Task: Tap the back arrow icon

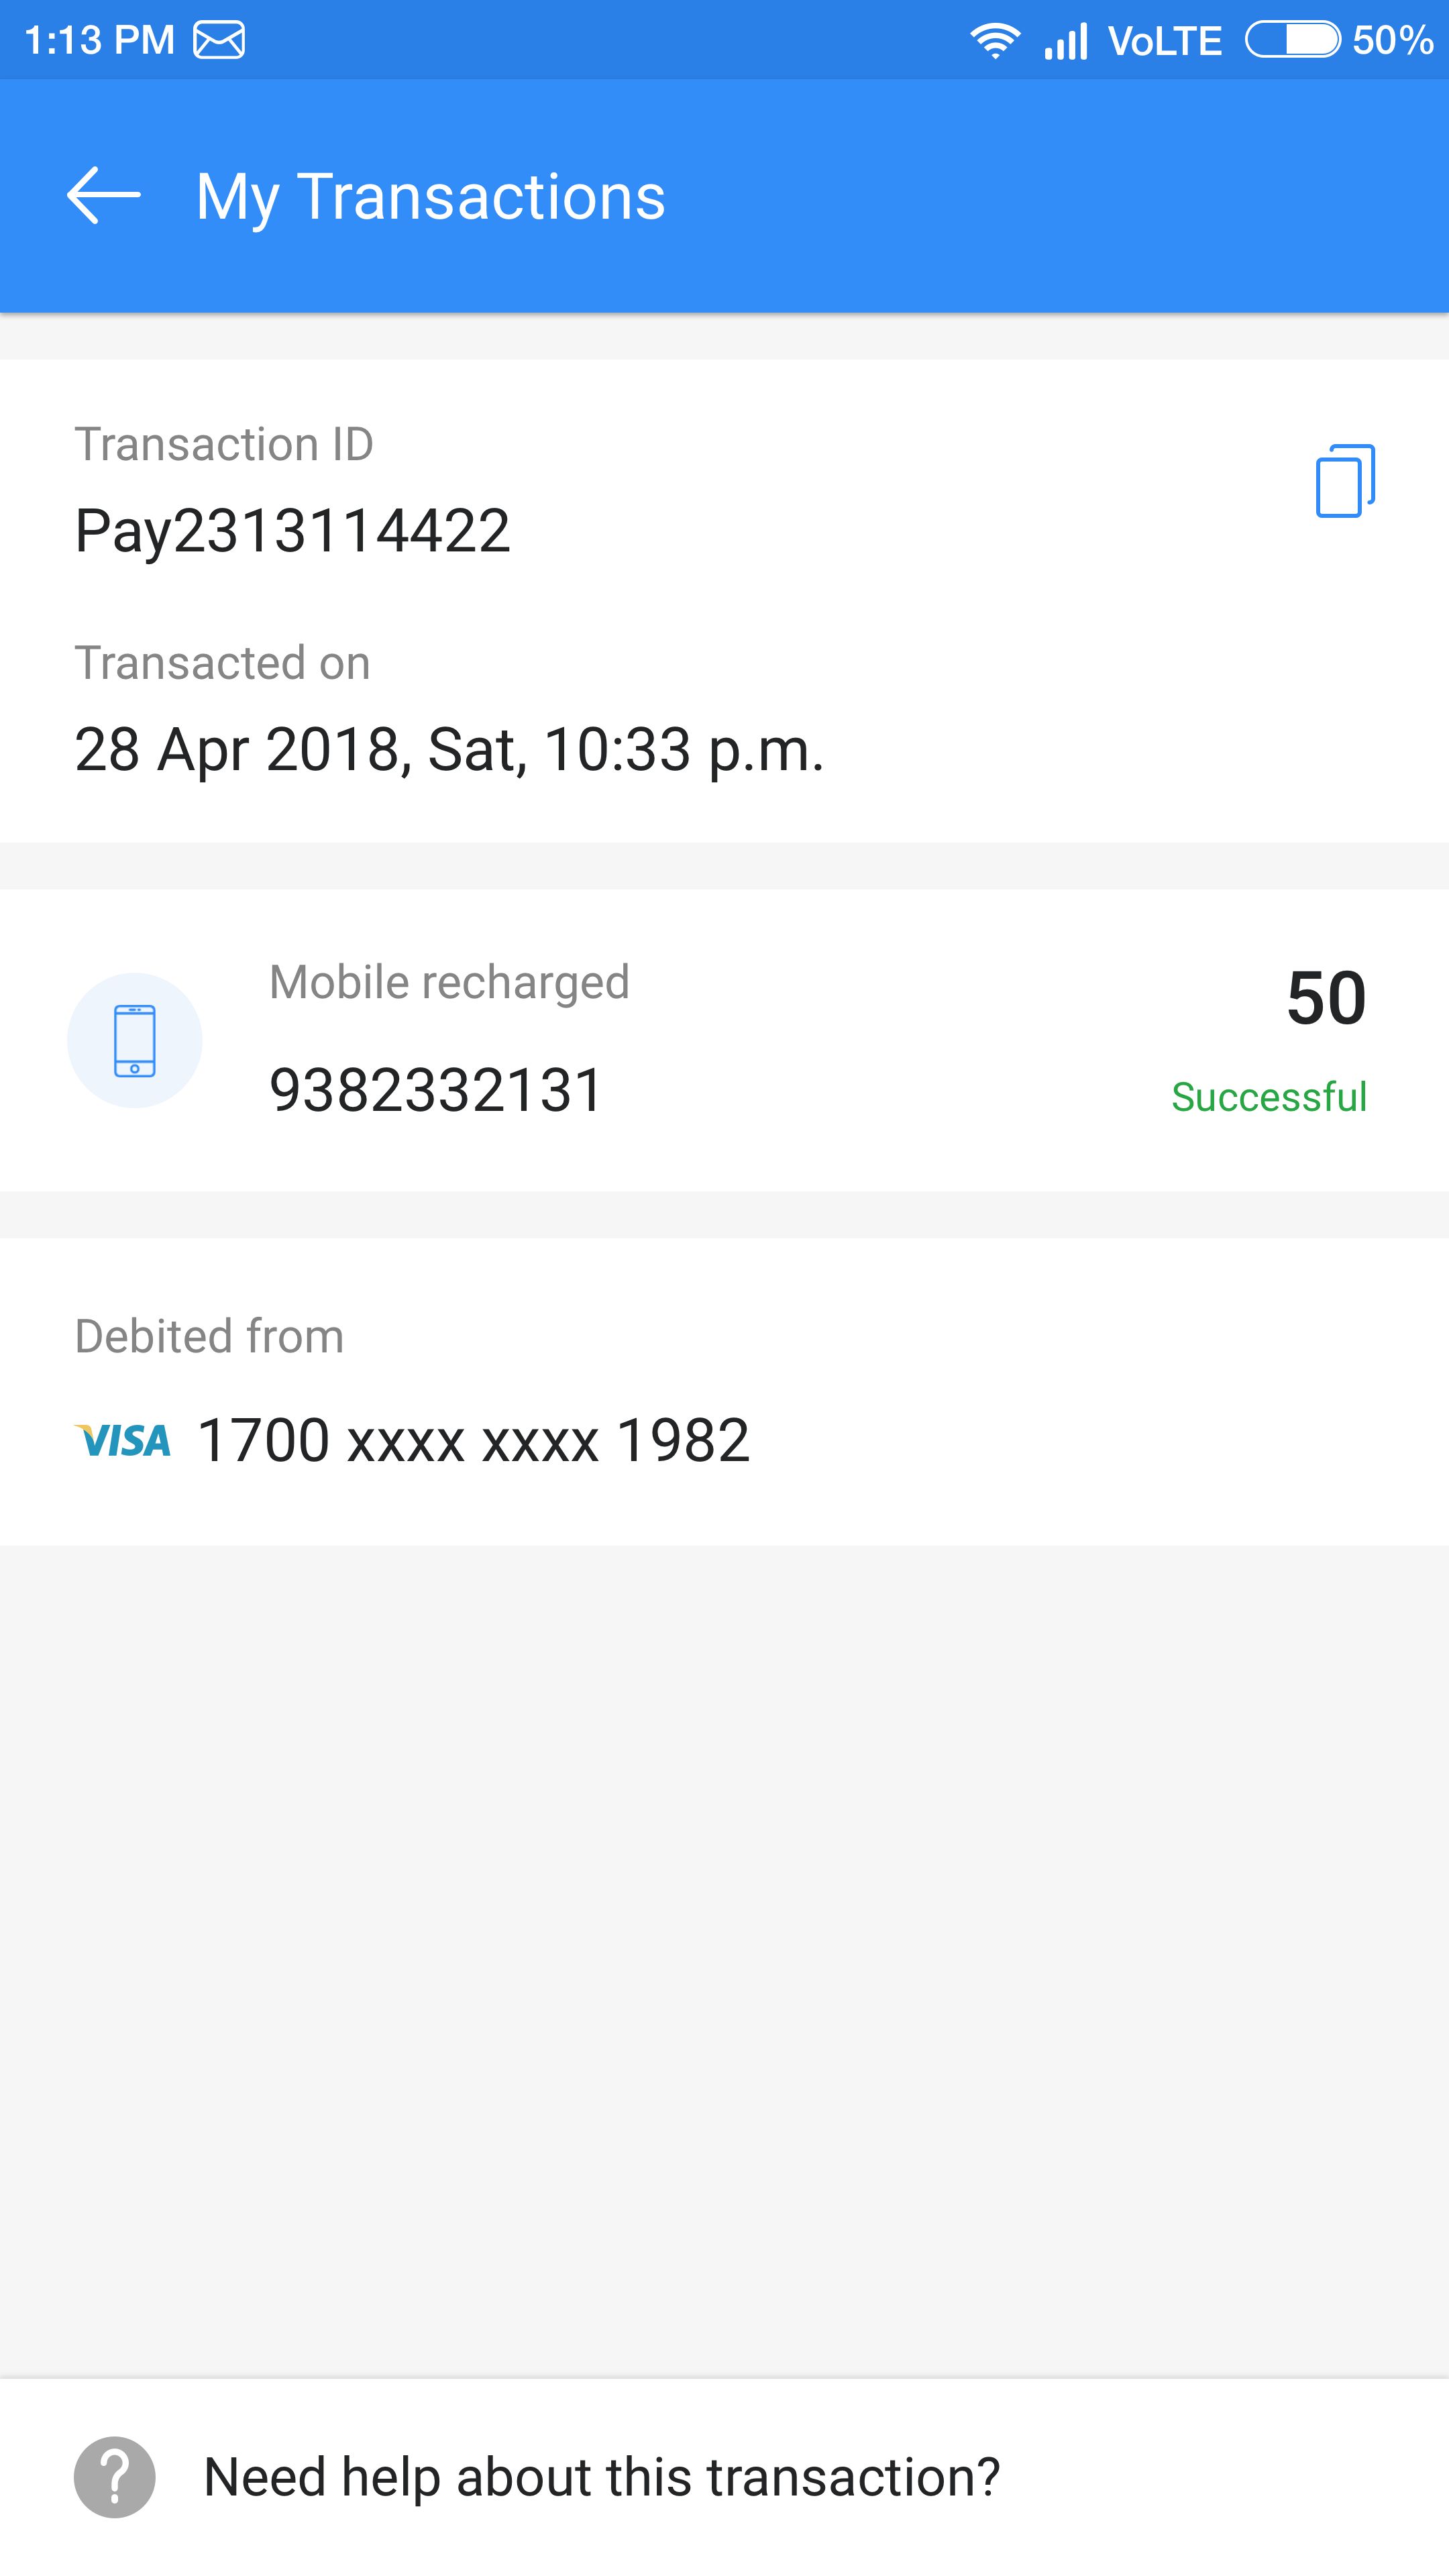Action: pos(104,195)
